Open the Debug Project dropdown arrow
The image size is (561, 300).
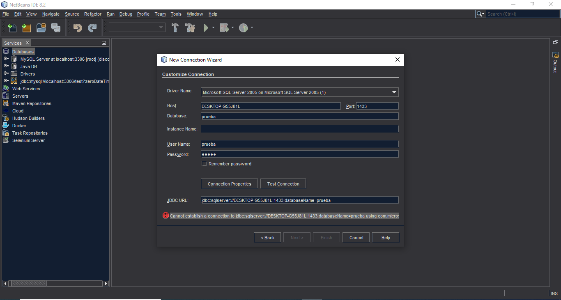pos(233,28)
